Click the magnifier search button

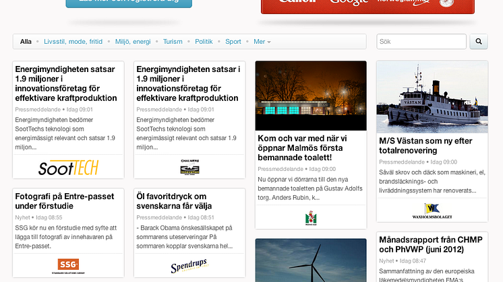[x=478, y=41]
